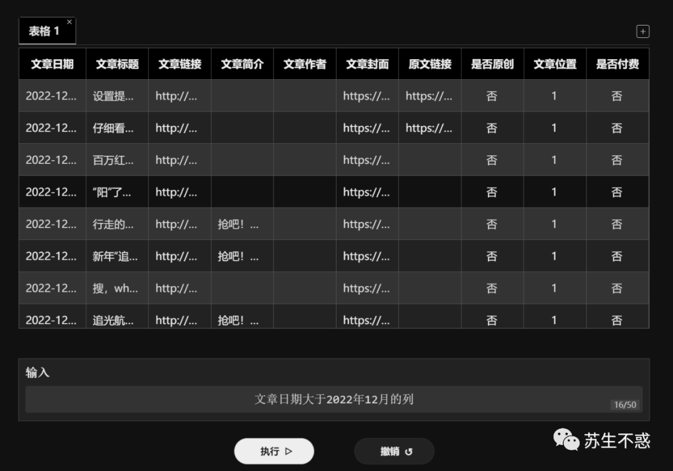The height and width of the screenshot is (471, 673).
Task: Click the 16/50 character counter
Action: point(626,404)
